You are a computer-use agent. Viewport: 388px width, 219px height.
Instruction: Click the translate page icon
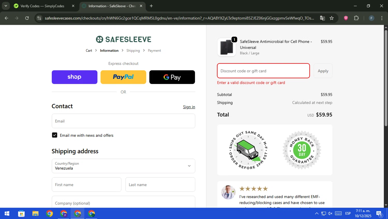pyautogui.click(x=322, y=18)
